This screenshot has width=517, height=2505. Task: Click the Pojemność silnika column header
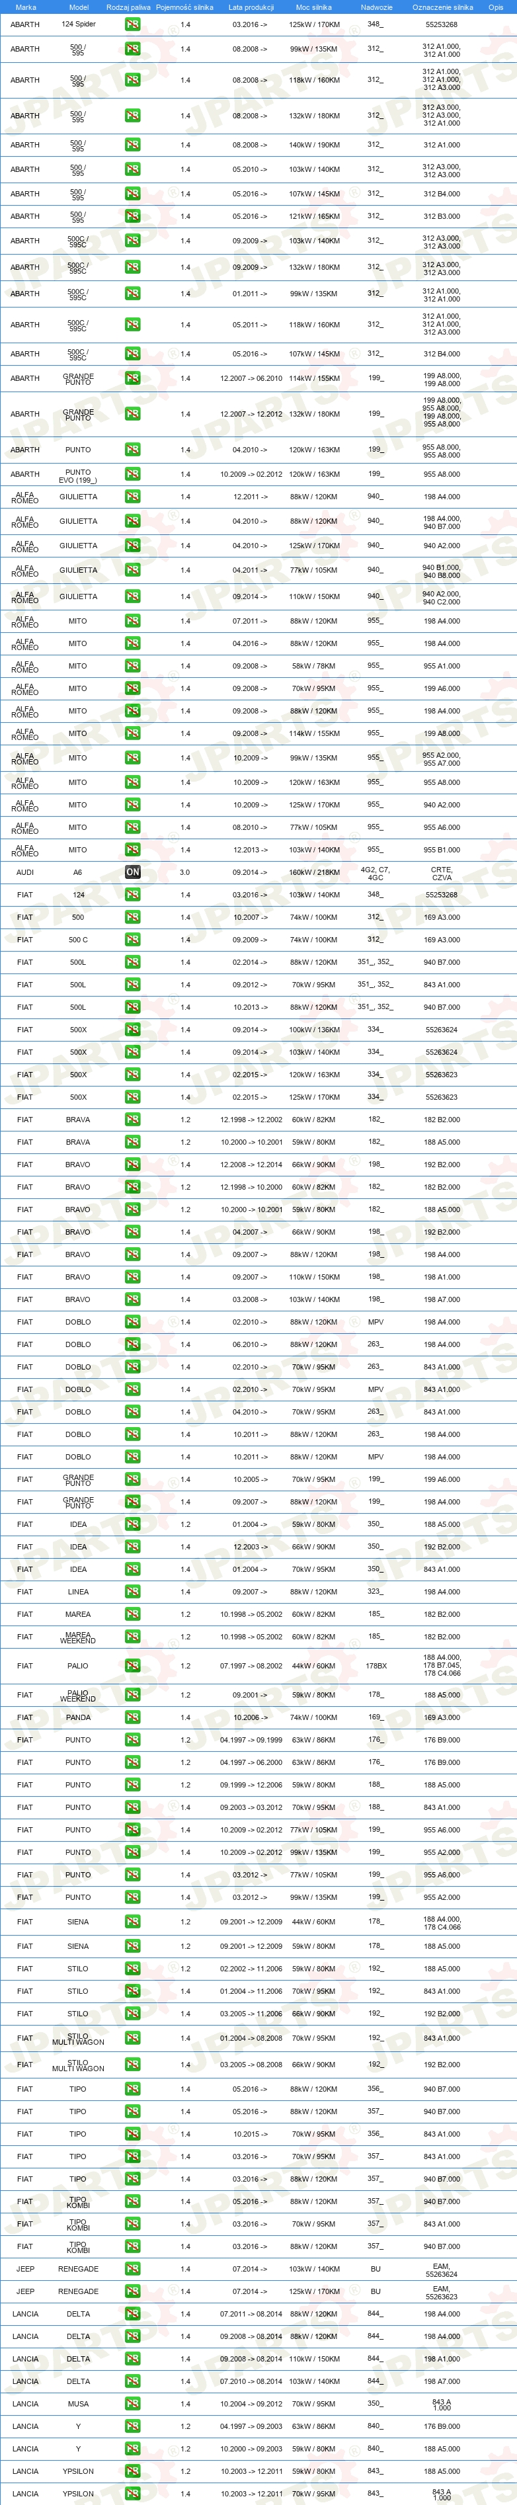[184, 7]
